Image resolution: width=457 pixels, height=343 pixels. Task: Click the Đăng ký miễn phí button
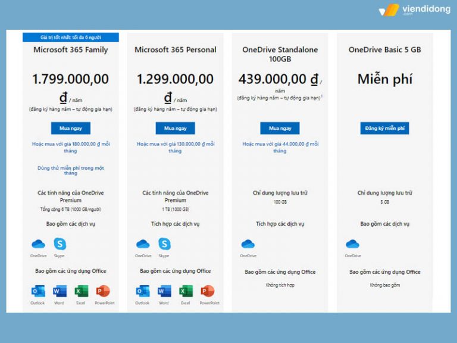(x=385, y=128)
